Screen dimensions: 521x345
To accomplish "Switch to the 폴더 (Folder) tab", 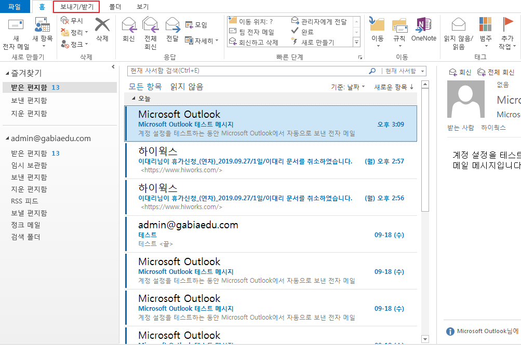I will pyautogui.click(x=115, y=7).
